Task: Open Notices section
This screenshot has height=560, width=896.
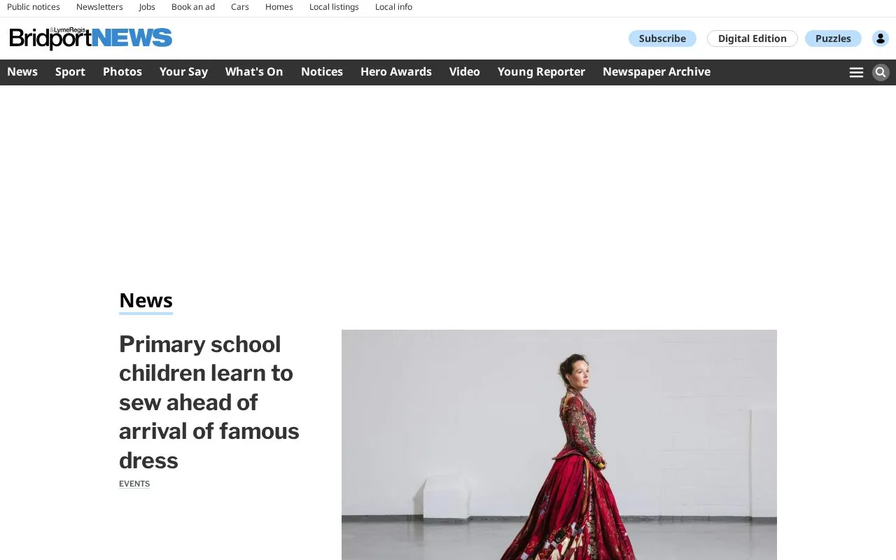Action: click(x=322, y=71)
